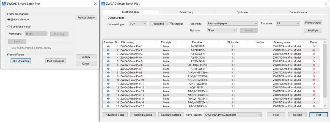The height and width of the screenshot is (122, 330).
Task: Click the preview eye icon for ZWCADSmartPlot-9
Action: point(108,76)
